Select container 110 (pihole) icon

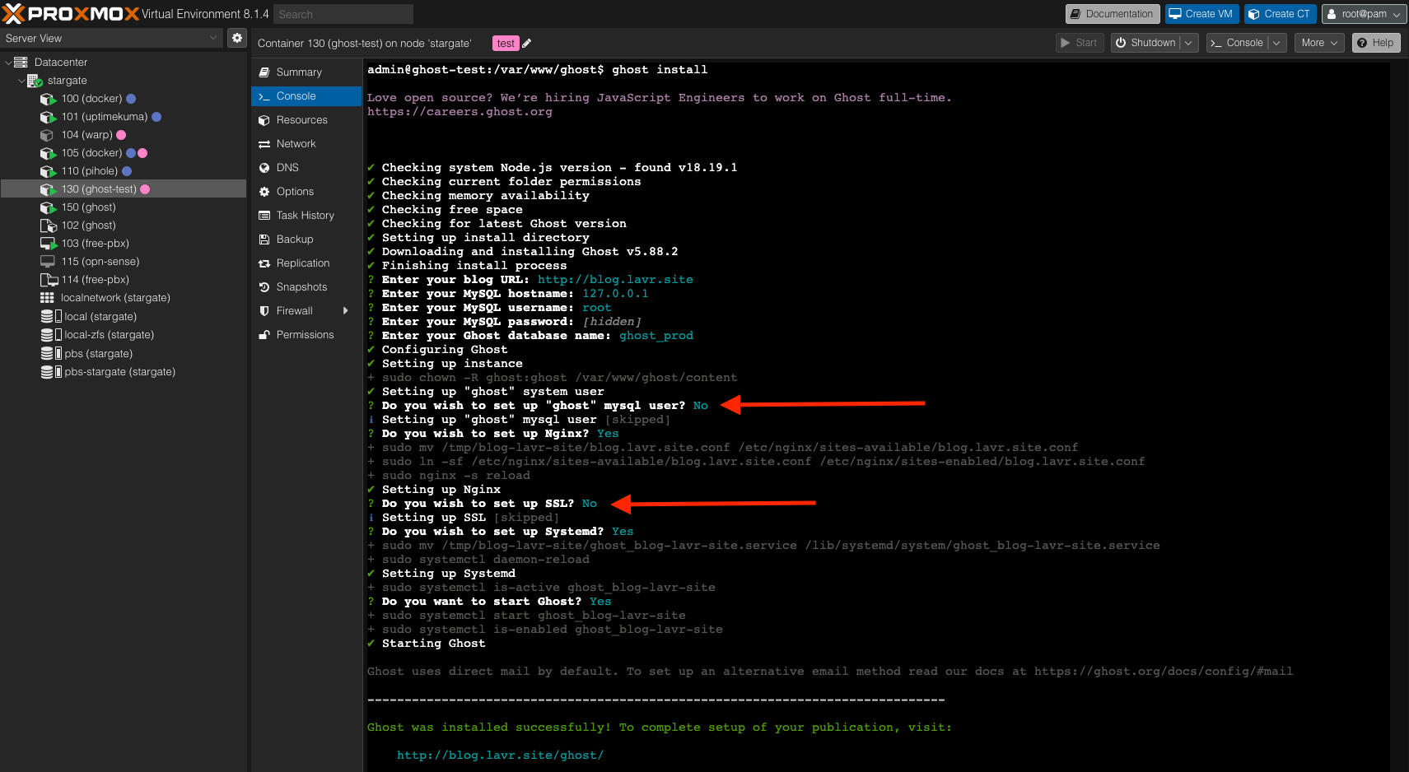48,171
